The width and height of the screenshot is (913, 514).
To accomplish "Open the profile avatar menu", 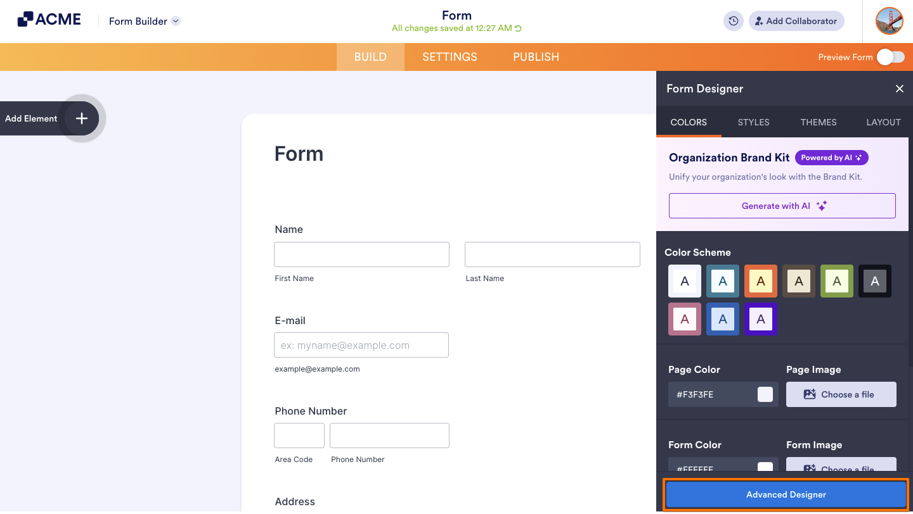I will (x=889, y=21).
